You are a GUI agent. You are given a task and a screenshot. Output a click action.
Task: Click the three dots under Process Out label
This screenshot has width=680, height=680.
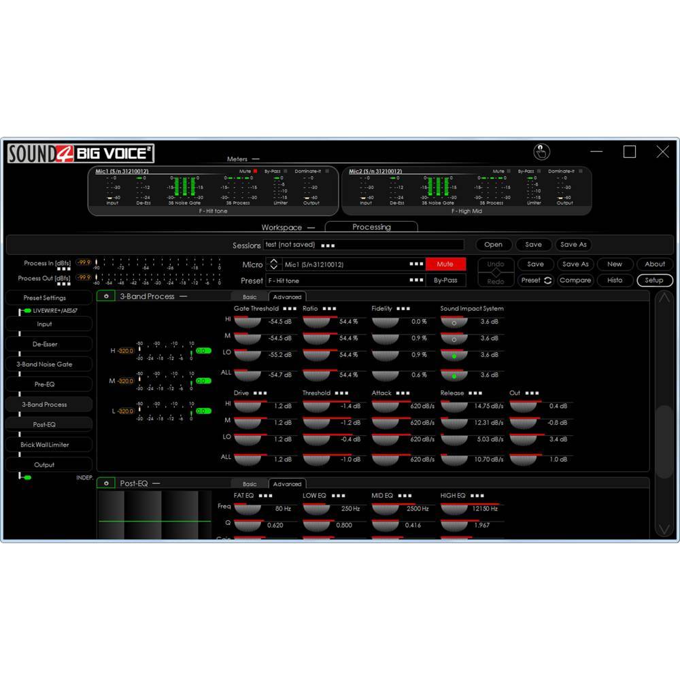pyautogui.click(x=64, y=284)
